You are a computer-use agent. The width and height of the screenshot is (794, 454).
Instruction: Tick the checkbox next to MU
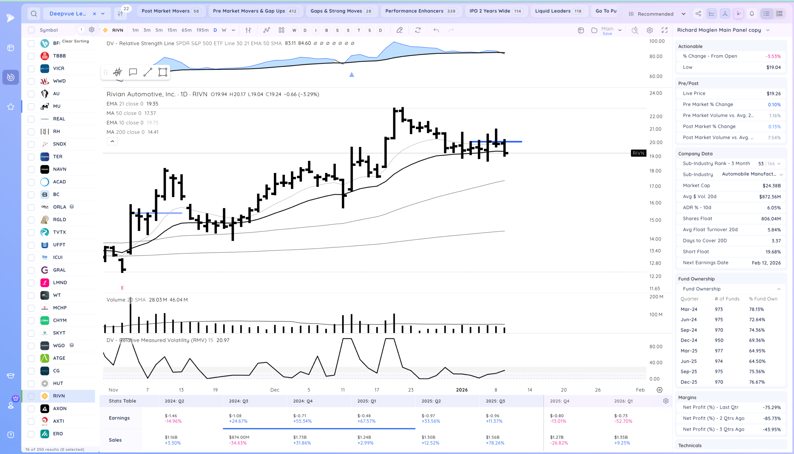point(31,106)
